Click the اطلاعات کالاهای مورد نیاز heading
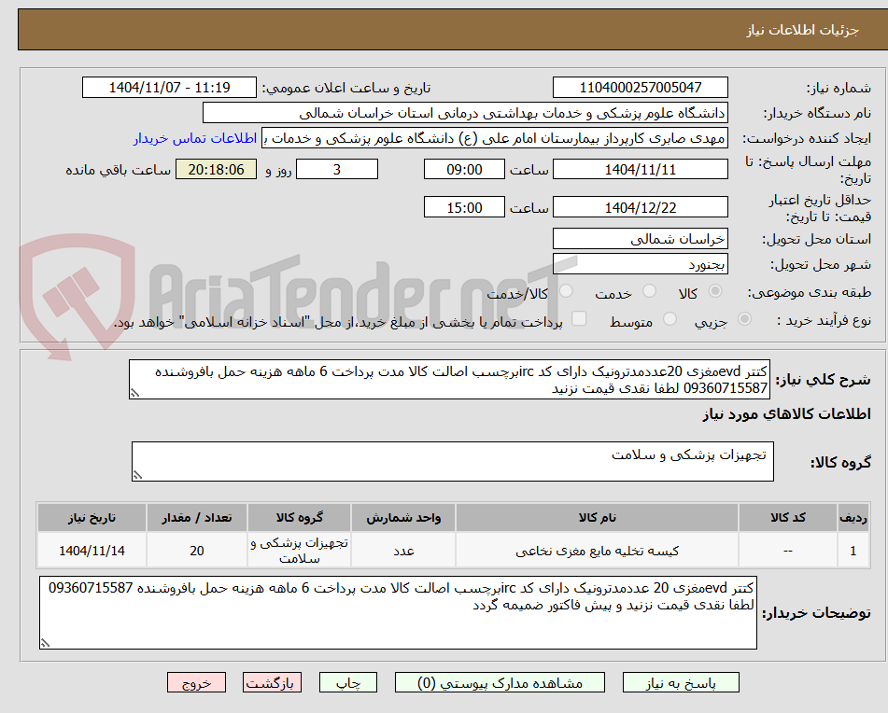 click(786, 414)
